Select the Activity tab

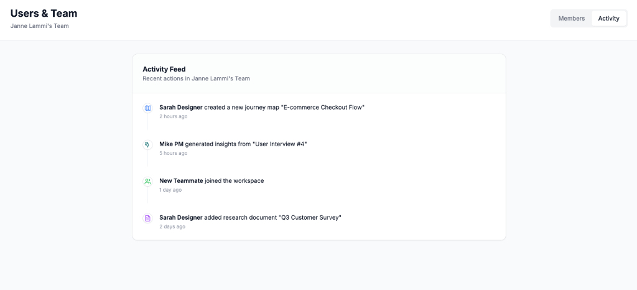click(608, 19)
